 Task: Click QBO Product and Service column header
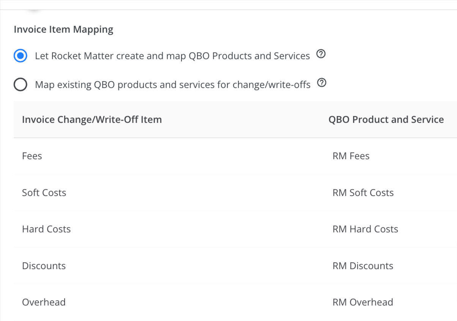386,120
